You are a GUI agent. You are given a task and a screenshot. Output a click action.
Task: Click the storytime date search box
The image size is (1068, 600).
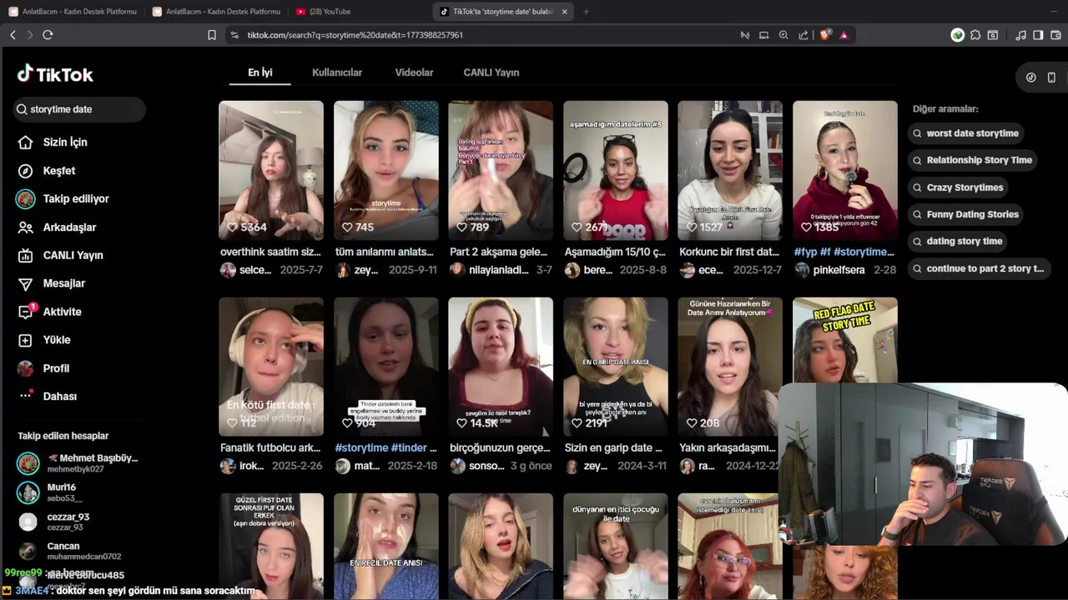click(80, 109)
